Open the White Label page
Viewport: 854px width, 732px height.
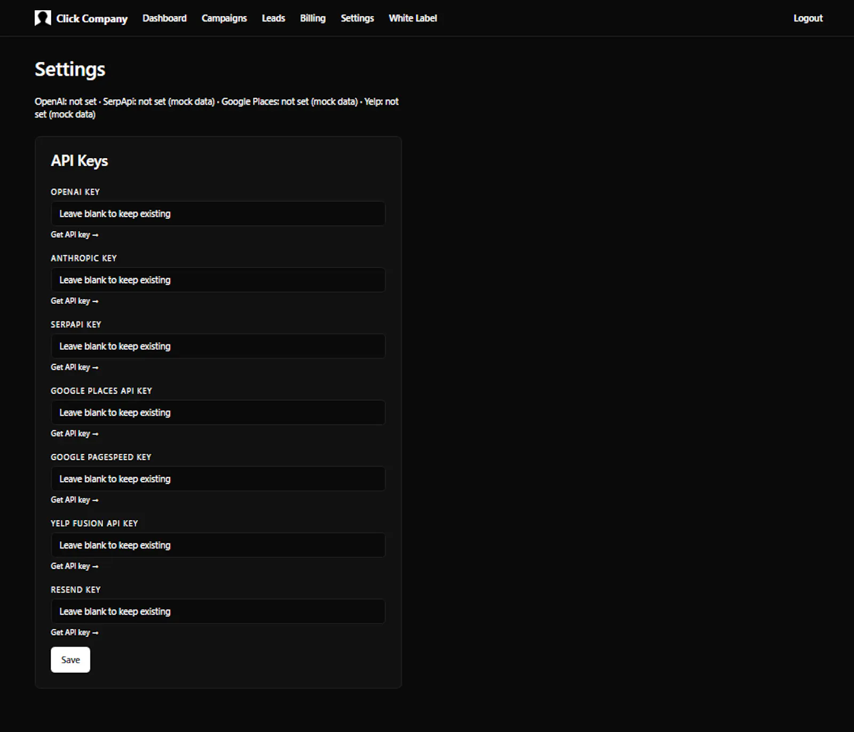point(413,18)
